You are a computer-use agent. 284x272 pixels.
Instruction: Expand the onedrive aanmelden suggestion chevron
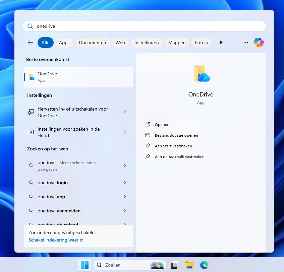point(125,211)
